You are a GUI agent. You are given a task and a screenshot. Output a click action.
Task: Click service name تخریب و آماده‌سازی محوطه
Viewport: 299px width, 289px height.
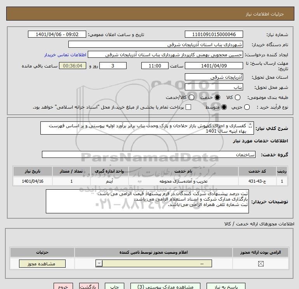click(x=183, y=181)
